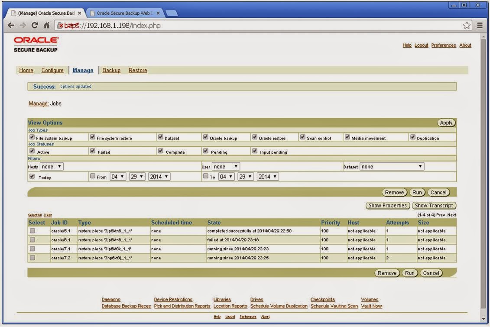Uncheck the Oracle backup job type

point(206,137)
